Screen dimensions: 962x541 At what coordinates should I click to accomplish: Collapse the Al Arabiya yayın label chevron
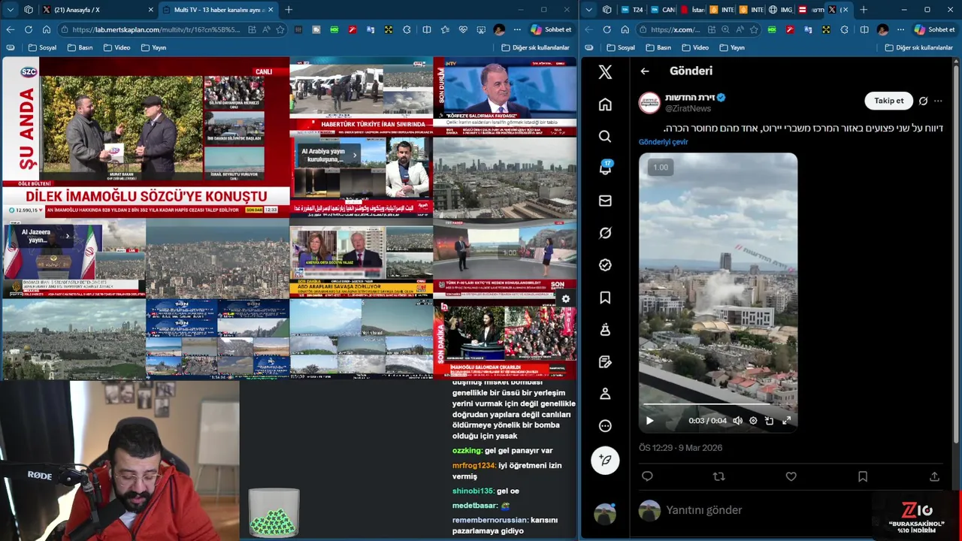pos(354,156)
